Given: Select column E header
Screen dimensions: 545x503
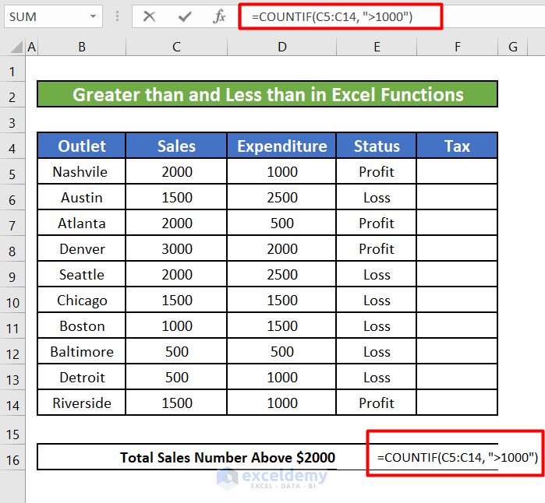Looking at the screenshot, I should (x=377, y=47).
